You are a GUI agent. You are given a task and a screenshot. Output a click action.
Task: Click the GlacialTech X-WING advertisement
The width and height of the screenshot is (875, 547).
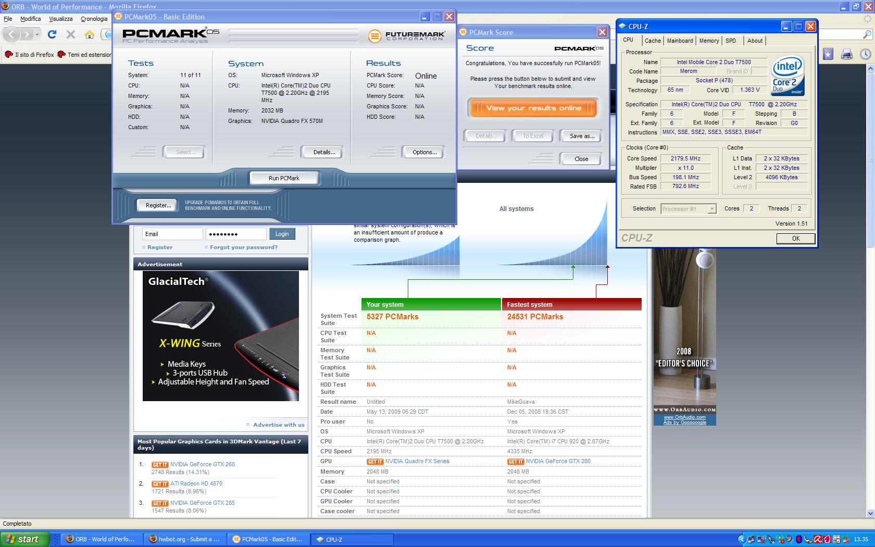[x=221, y=336]
